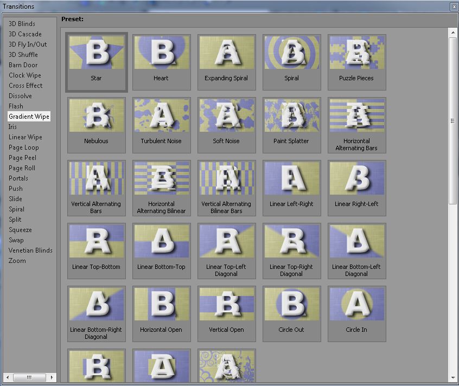459x386 pixels.
Task: Pick the Flash transition
Action: tap(16, 106)
